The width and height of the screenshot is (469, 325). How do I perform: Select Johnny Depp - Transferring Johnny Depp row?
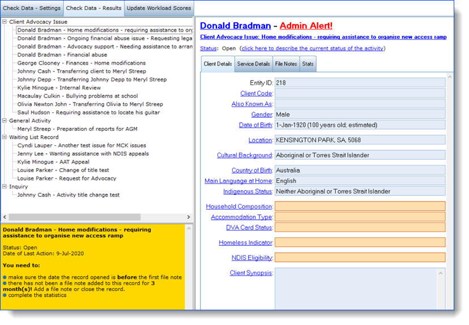coord(92,79)
